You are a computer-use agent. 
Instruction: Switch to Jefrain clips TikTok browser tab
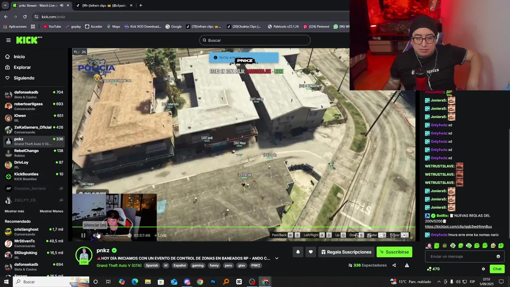[x=104, y=6]
